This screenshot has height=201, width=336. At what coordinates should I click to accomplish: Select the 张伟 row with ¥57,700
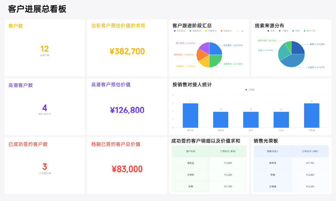(209, 187)
